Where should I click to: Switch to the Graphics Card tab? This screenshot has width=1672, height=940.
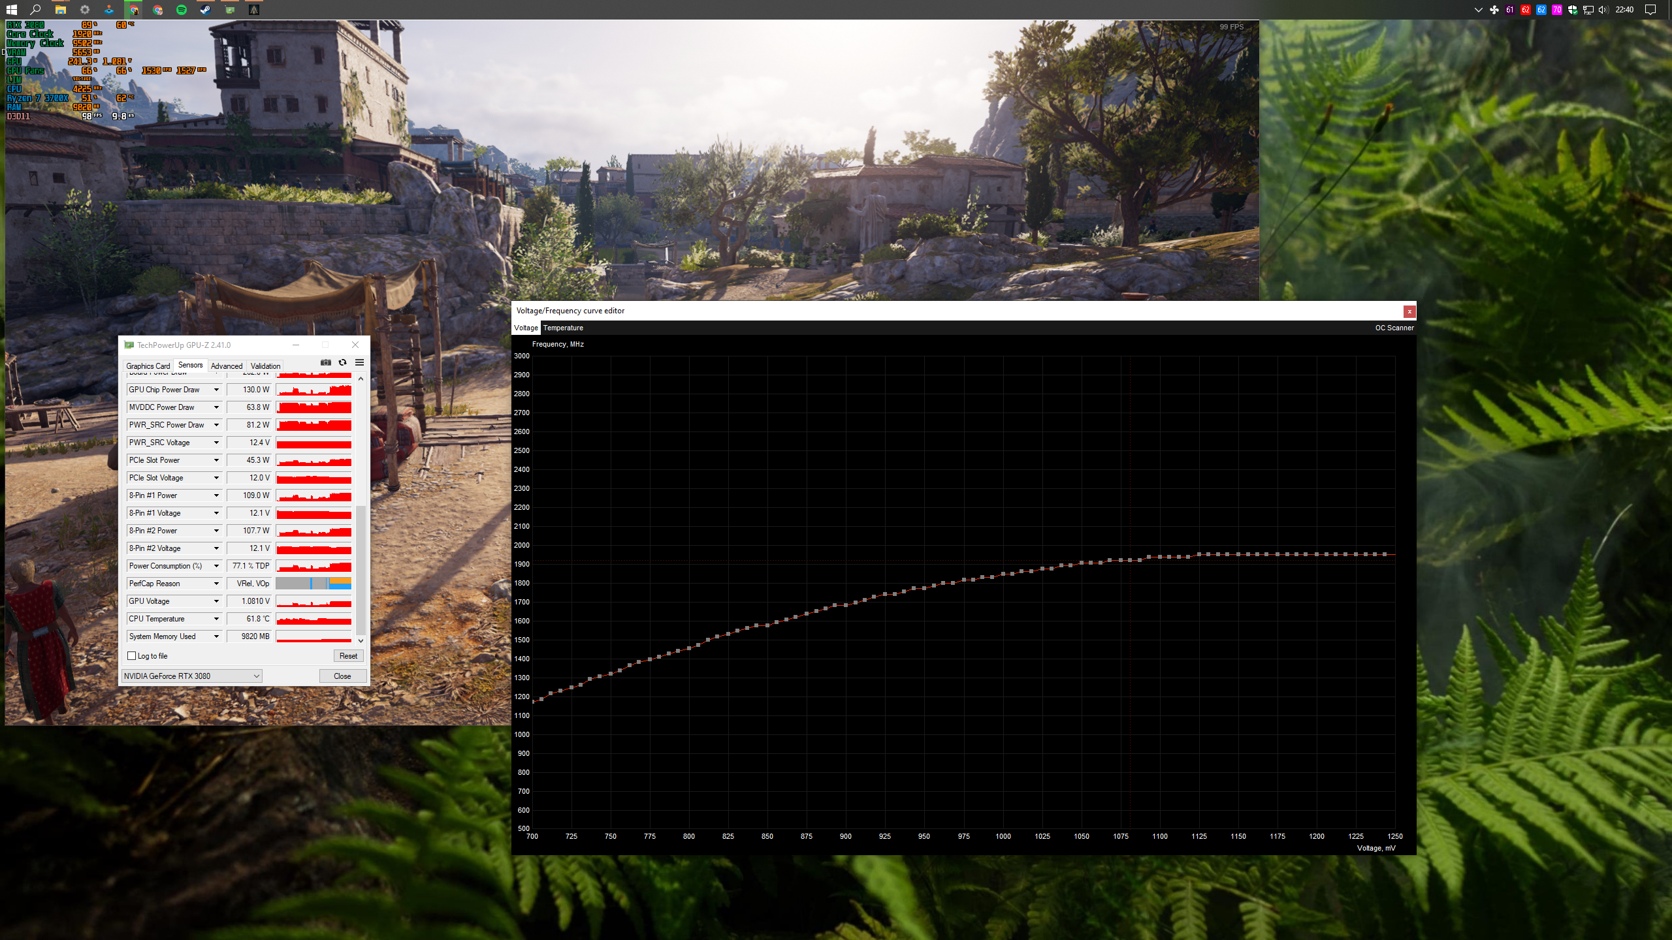tap(148, 366)
